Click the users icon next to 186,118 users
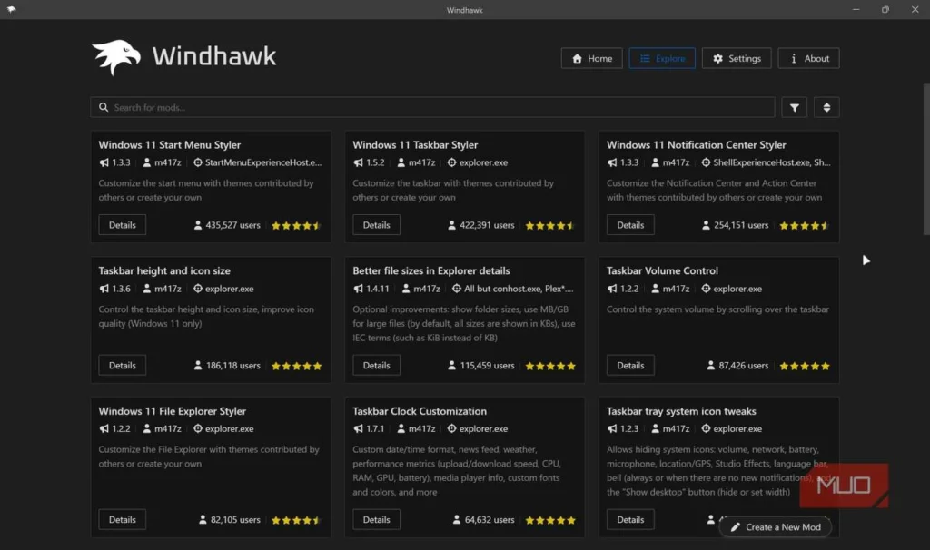Screen dimensions: 930x550 click(197, 366)
